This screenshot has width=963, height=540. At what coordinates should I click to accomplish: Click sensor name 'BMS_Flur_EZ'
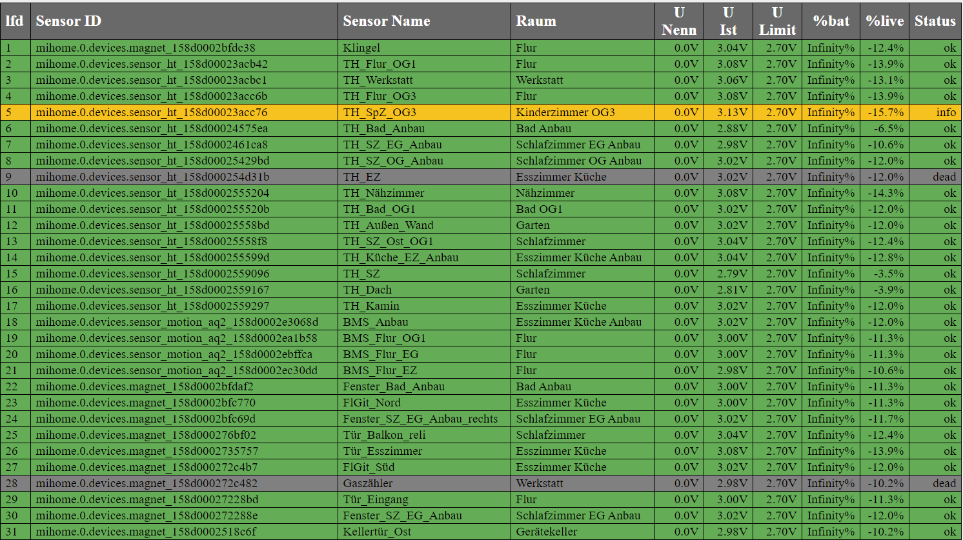point(380,370)
